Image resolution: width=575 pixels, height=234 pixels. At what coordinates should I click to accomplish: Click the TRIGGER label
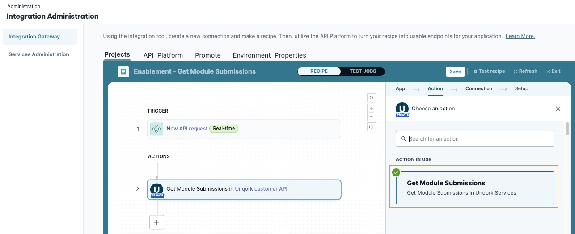[x=157, y=111]
